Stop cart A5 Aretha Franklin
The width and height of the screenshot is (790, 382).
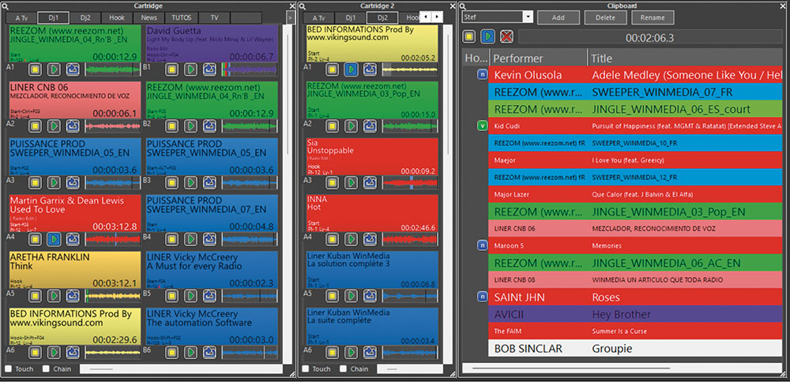[36, 295]
